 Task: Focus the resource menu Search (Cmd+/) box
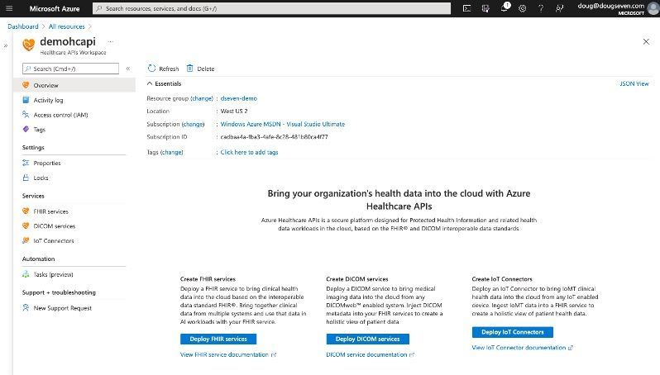[71, 69]
